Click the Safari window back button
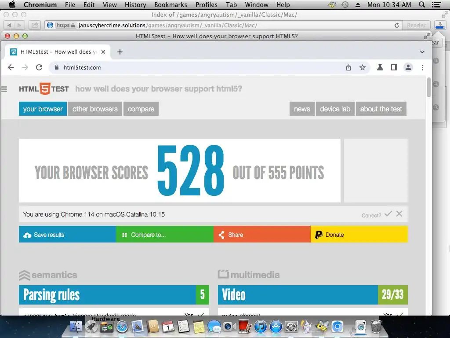450x338 pixels. 9,25
